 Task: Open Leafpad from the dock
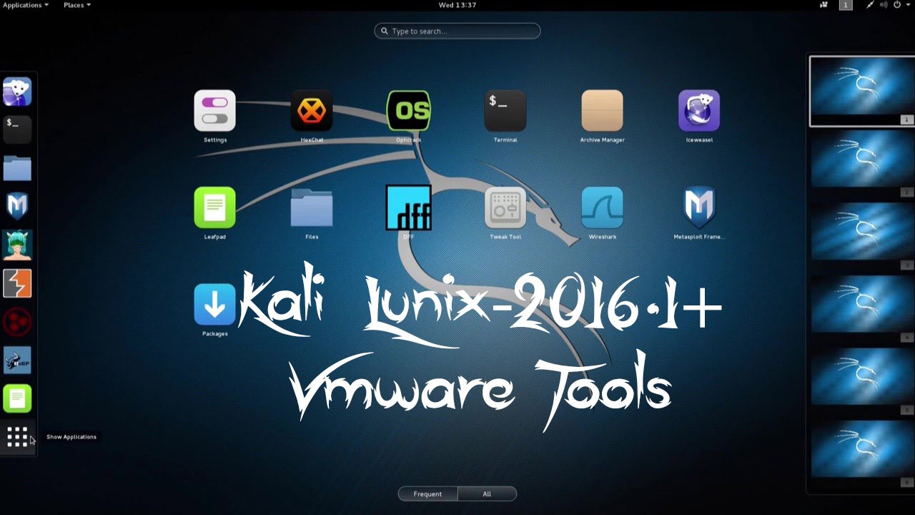coord(17,398)
